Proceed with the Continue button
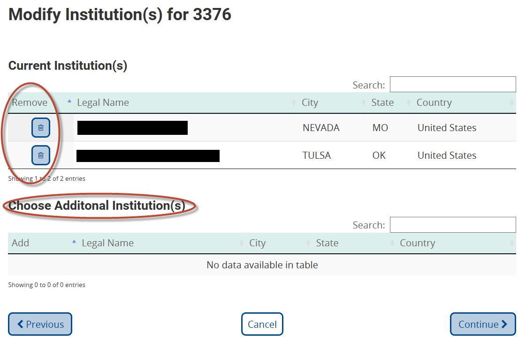Image resolution: width=526 pixels, height=339 pixels. 483,324
